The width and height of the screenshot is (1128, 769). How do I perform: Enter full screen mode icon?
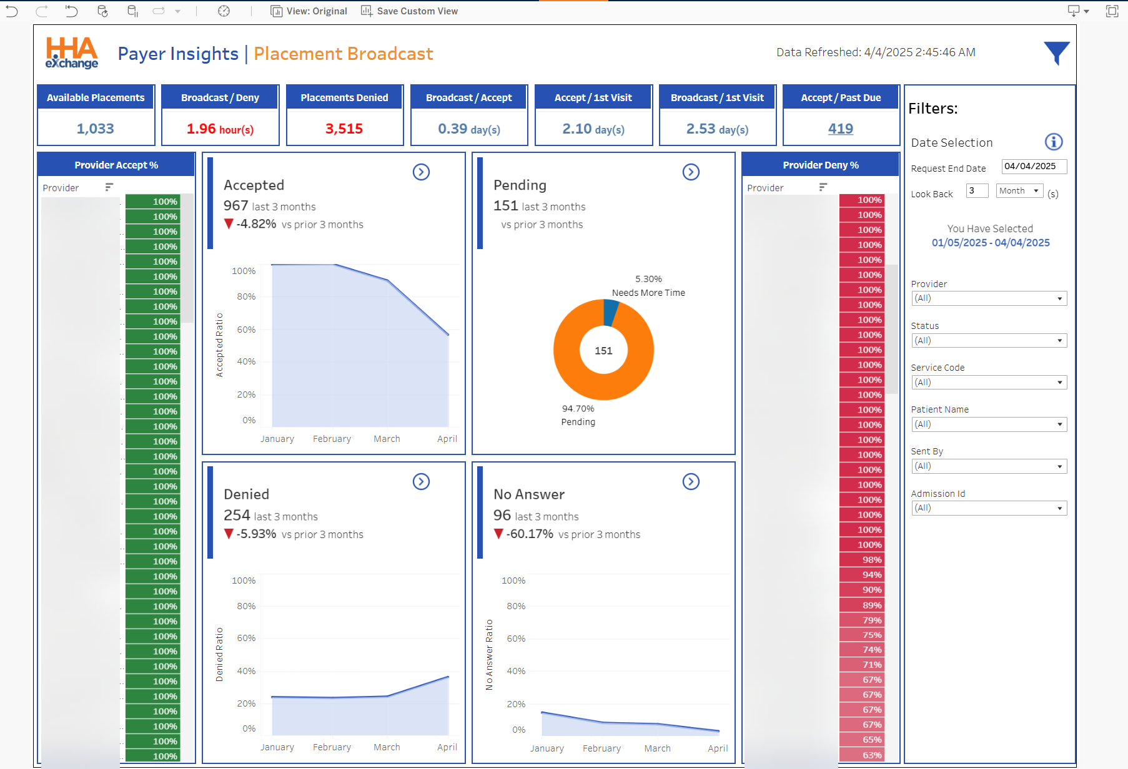pyautogui.click(x=1112, y=11)
